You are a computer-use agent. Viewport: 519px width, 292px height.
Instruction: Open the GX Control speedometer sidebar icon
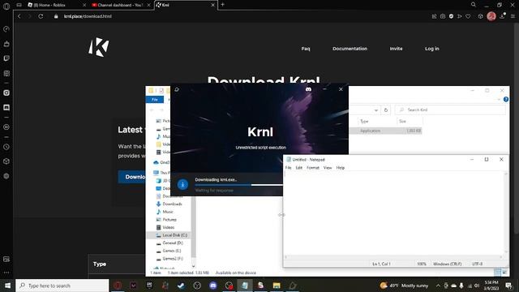point(6,29)
